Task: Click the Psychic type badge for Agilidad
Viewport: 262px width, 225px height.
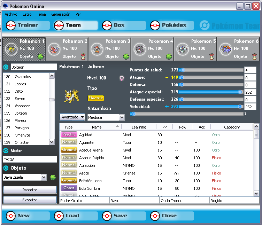Action: 69,134
